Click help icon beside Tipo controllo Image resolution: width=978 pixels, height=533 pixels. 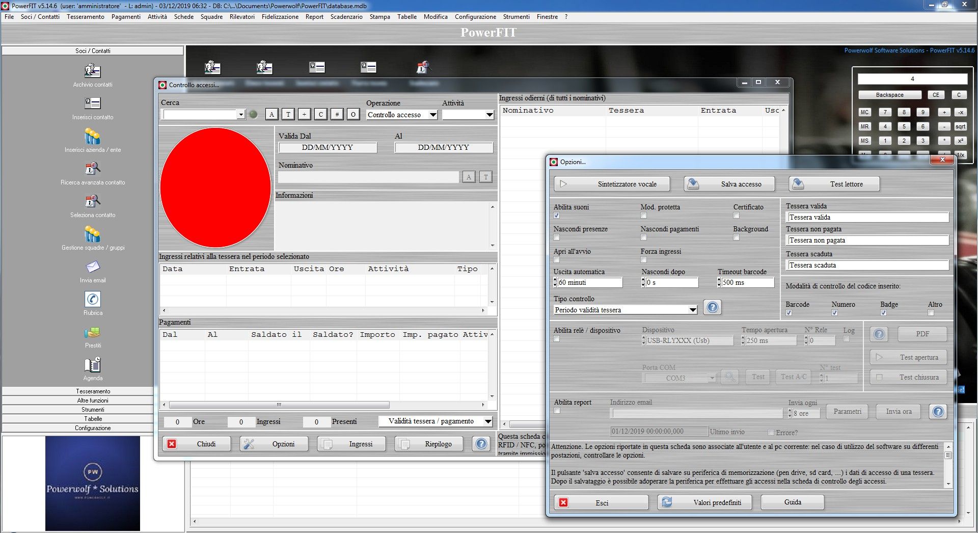[713, 307]
